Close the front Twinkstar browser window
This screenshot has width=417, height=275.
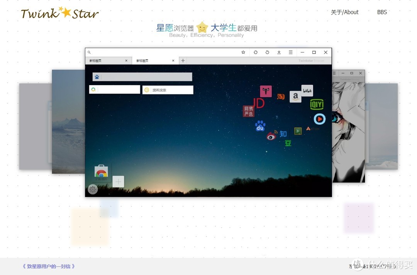click(325, 52)
